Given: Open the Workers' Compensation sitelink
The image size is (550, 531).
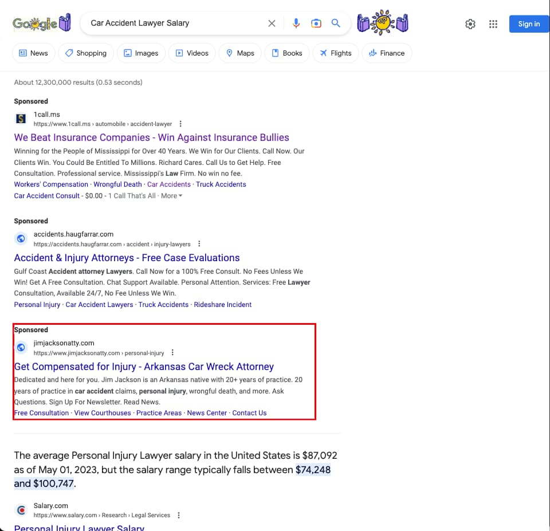Looking at the screenshot, I should [51, 184].
